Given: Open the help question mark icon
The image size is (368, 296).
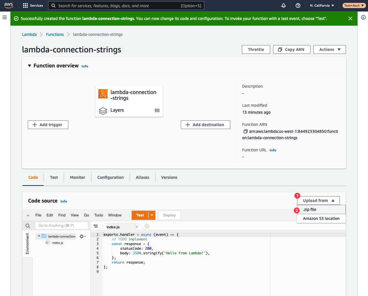Looking at the screenshot, I should pos(298,5).
